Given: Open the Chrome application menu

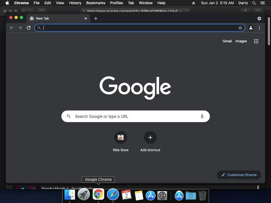Looking at the screenshot, I should [21, 3].
